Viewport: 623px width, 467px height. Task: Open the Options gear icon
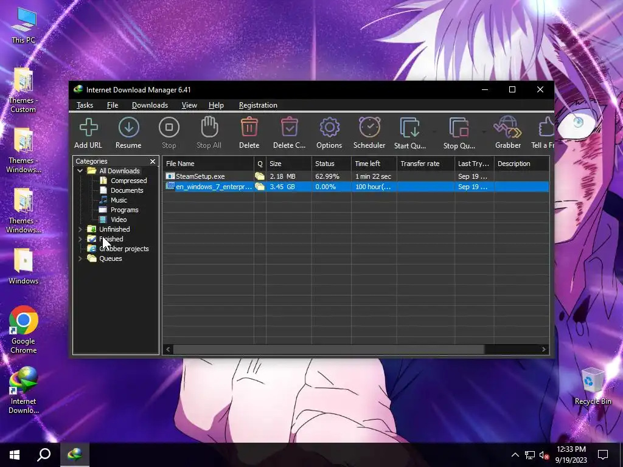tap(329, 128)
